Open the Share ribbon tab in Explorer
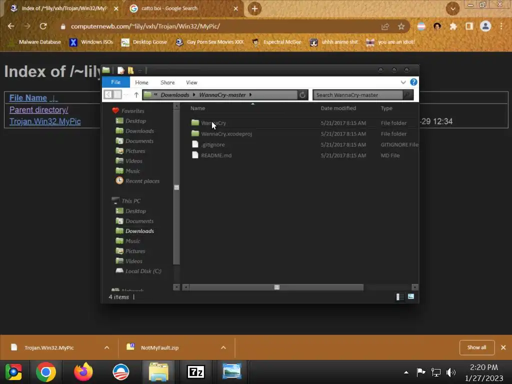512x384 pixels. (167, 82)
